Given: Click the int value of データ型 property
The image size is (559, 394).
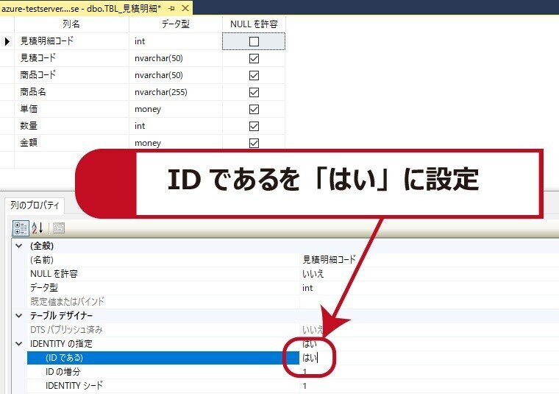Looking at the screenshot, I should click(307, 288).
